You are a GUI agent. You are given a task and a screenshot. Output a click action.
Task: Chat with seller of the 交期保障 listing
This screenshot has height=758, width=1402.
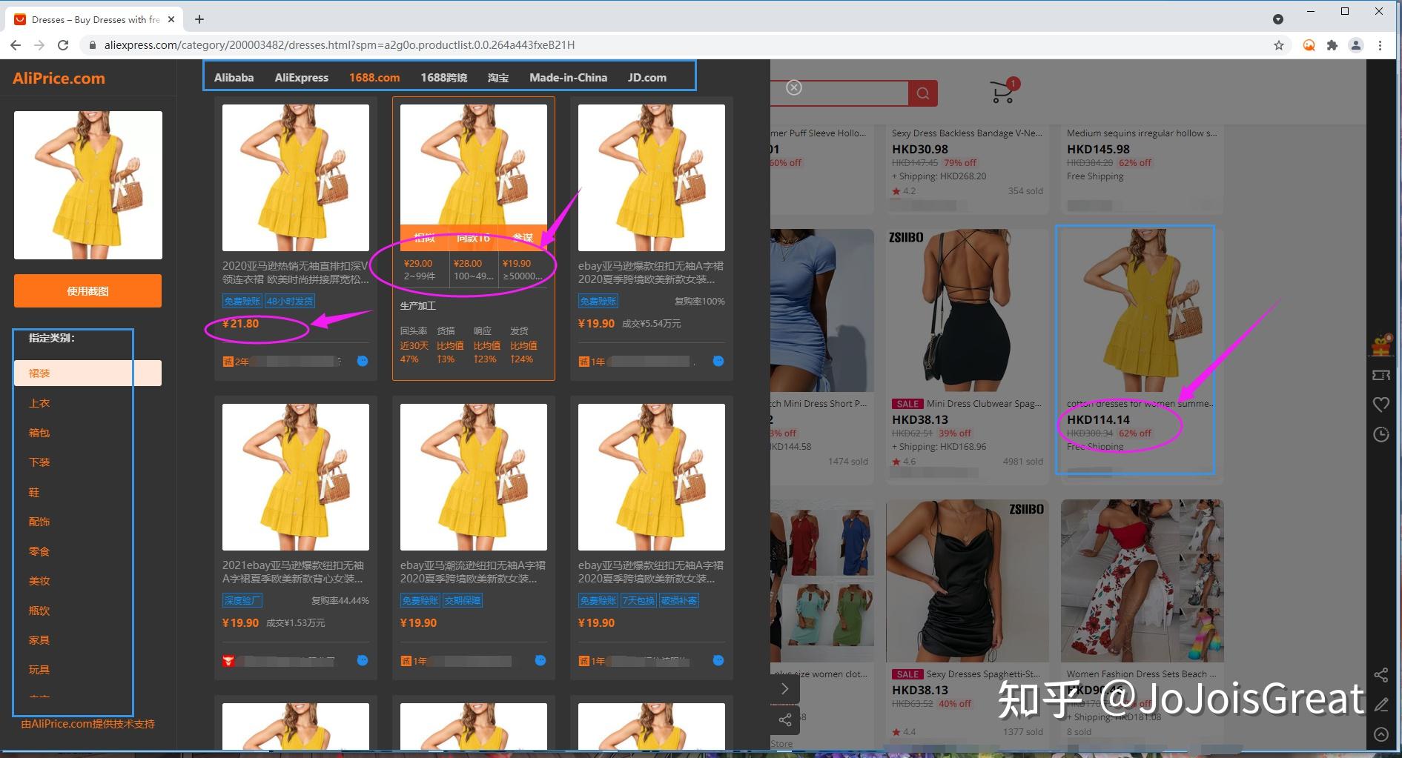click(540, 660)
